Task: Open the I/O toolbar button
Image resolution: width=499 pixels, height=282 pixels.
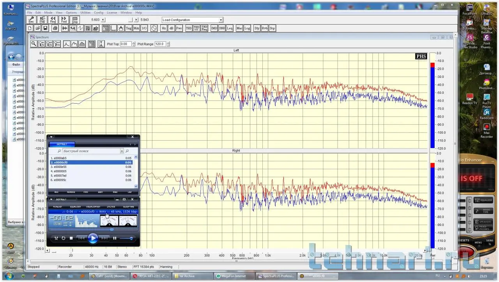Action: [144, 28]
